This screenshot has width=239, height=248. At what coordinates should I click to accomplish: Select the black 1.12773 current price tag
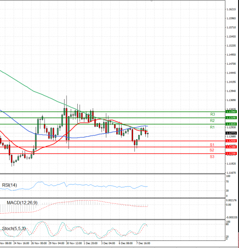click(x=231, y=133)
